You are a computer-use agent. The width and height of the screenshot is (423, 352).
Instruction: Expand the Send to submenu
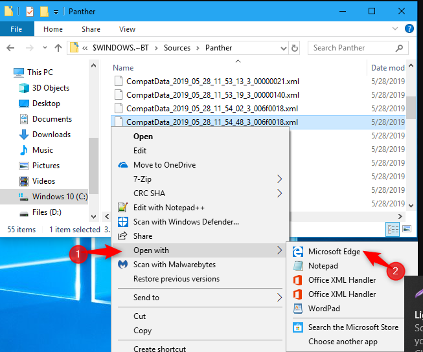[200, 298]
